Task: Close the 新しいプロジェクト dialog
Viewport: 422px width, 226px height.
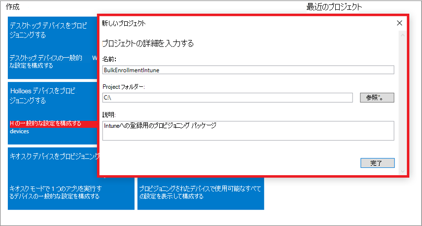Action: click(x=399, y=23)
